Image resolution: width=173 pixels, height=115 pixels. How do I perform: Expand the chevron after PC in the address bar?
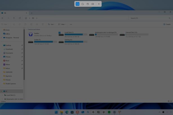(37, 18)
